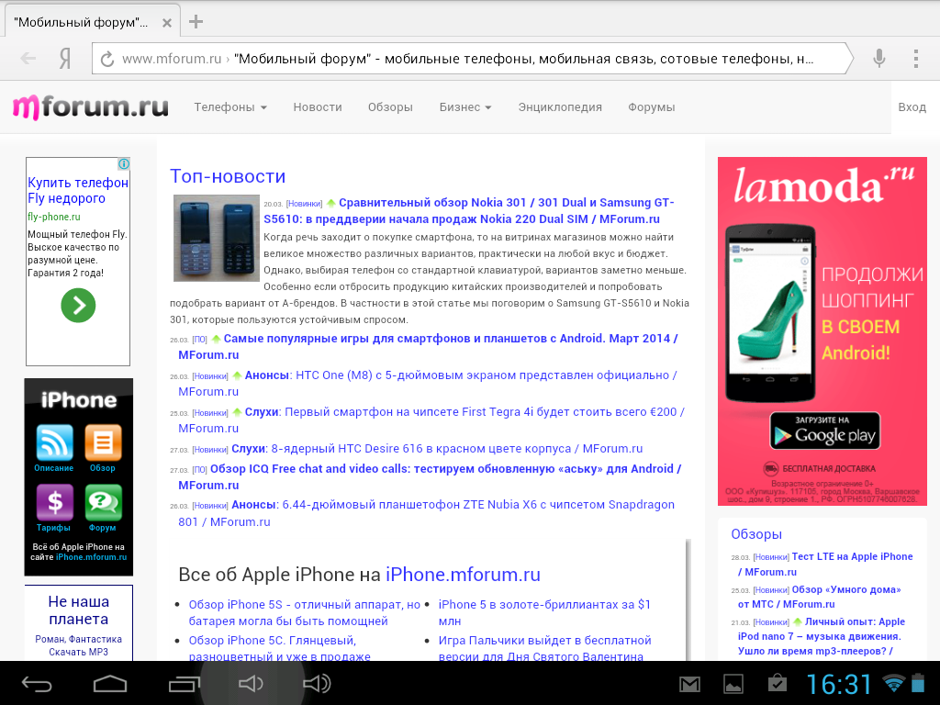Expand the Телефоны dropdown menu

230,107
